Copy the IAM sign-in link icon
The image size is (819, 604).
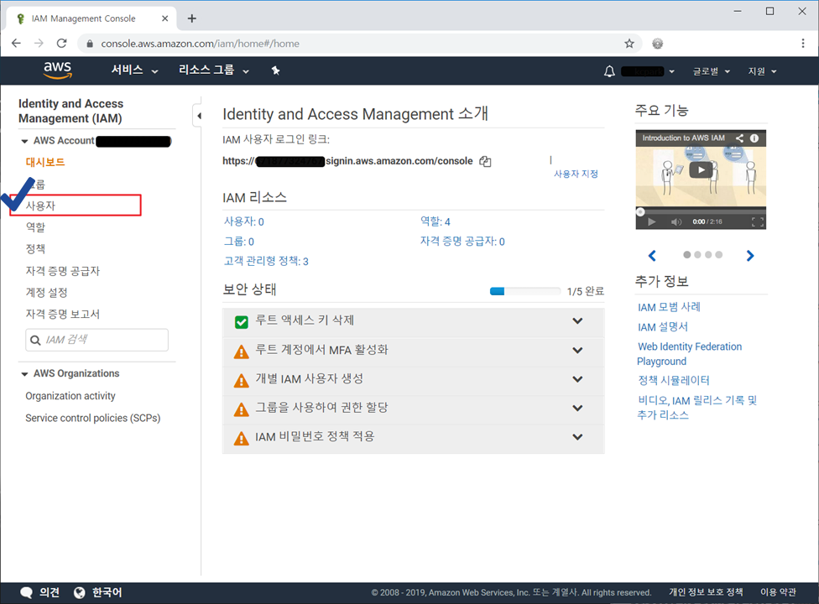tap(485, 161)
